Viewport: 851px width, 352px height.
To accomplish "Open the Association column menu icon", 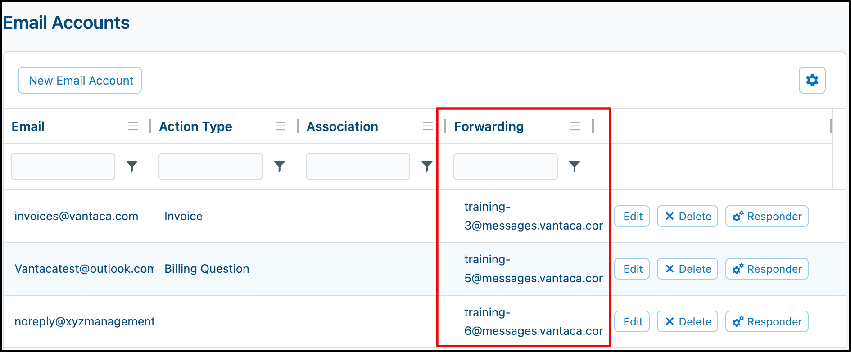I will 428,126.
